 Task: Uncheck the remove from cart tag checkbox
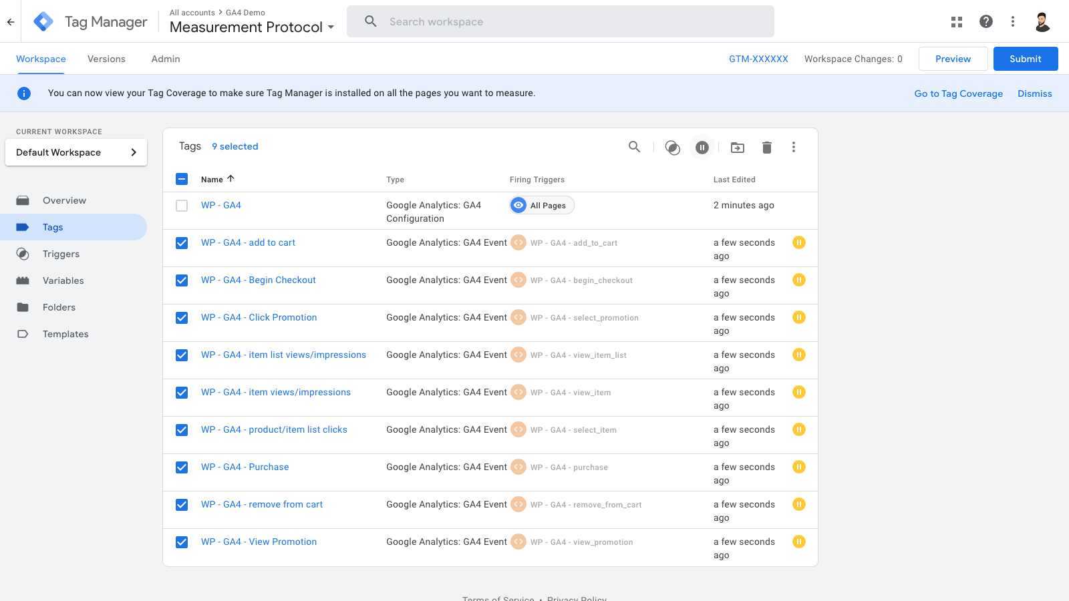(x=182, y=505)
